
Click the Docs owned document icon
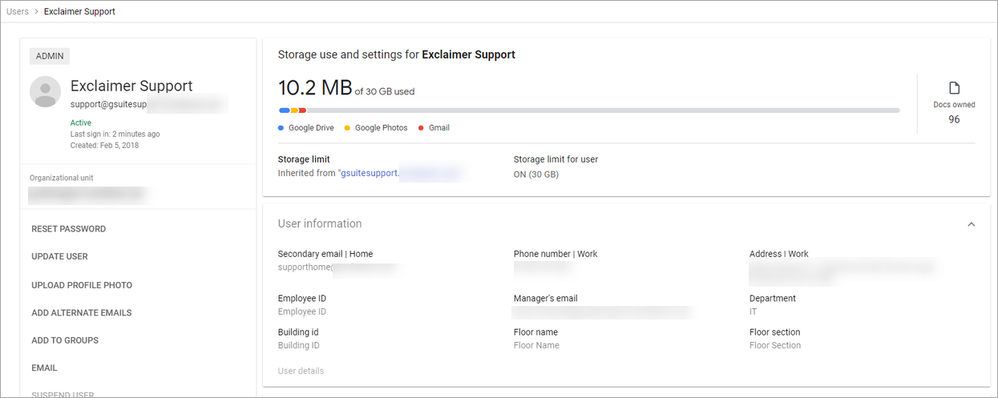(x=954, y=88)
